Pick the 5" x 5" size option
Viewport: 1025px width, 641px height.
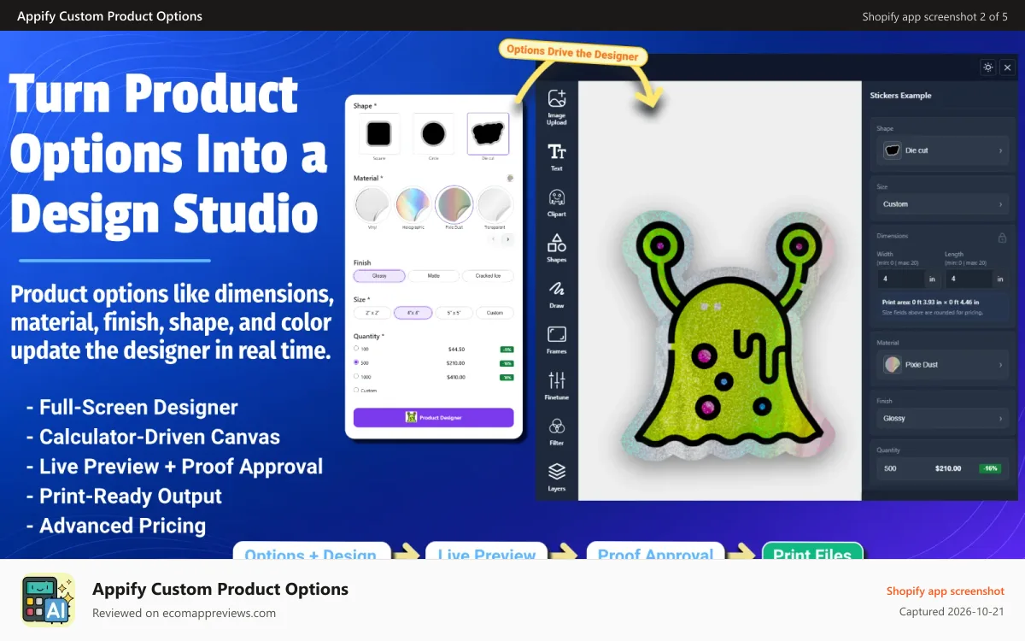tap(454, 313)
